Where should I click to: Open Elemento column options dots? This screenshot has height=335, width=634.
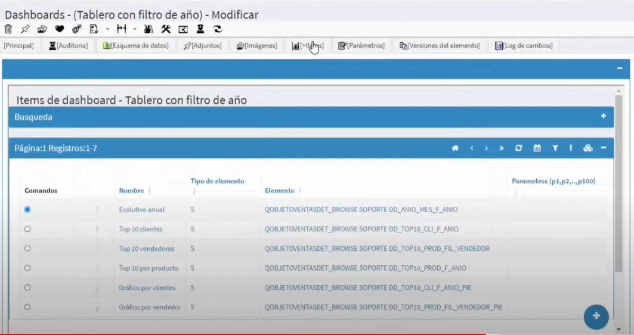tap(299, 191)
